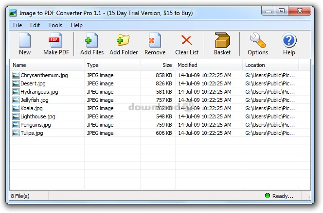Open the Help menu in menu bar
Viewport: 323px width, 213px height.
tap(76, 25)
